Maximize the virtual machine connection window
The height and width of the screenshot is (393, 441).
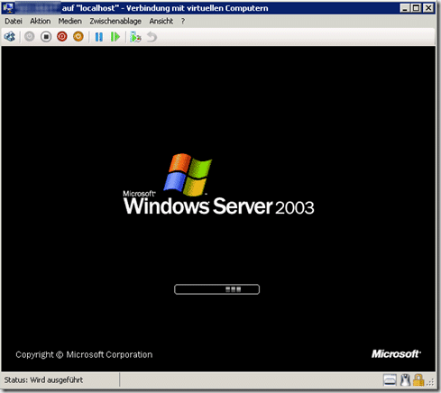(x=417, y=8)
